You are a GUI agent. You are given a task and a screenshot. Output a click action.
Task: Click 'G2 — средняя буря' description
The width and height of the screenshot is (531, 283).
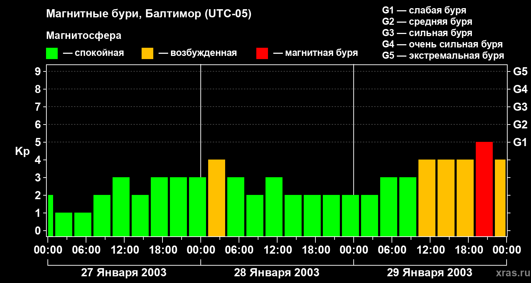[427, 22]
